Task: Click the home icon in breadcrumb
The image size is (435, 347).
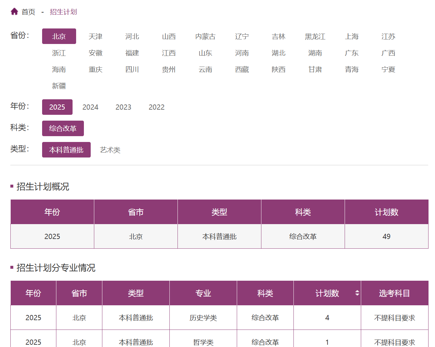Action: (14, 12)
